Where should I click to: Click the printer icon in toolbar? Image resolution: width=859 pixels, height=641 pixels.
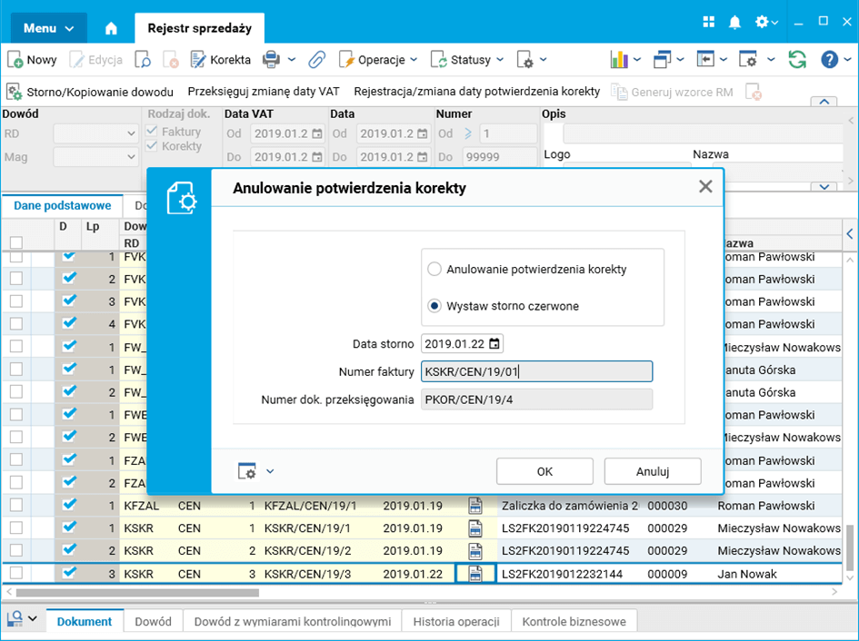[271, 60]
